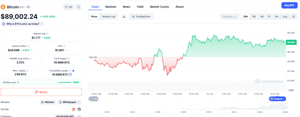
Task: Add Bitcoin to watchlist with star button
Action: [68, 7]
